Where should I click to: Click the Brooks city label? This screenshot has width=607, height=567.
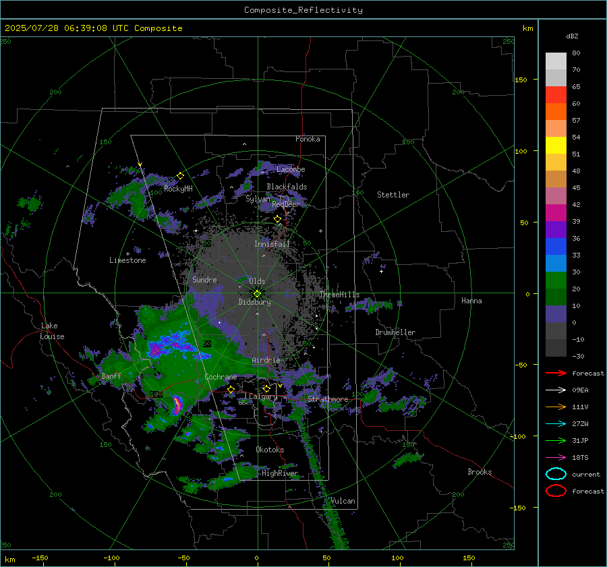click(x=480, y=472)
